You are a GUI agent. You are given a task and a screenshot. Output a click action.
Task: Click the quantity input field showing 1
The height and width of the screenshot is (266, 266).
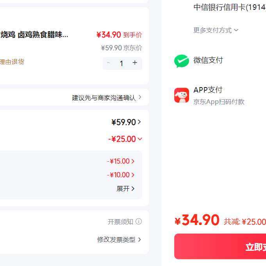coord(121,63)
